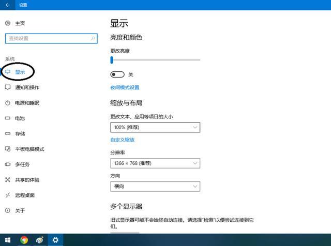Click into the 查找设置 search field

click(x=51, y=38)
